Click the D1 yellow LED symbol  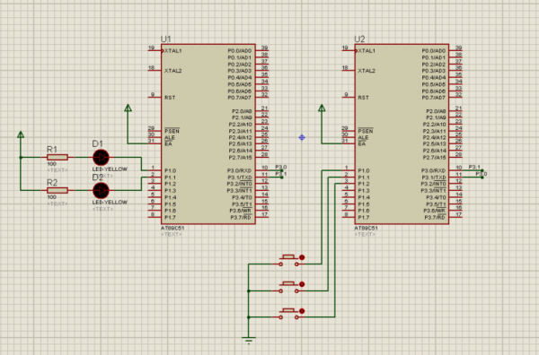[101, 158]
